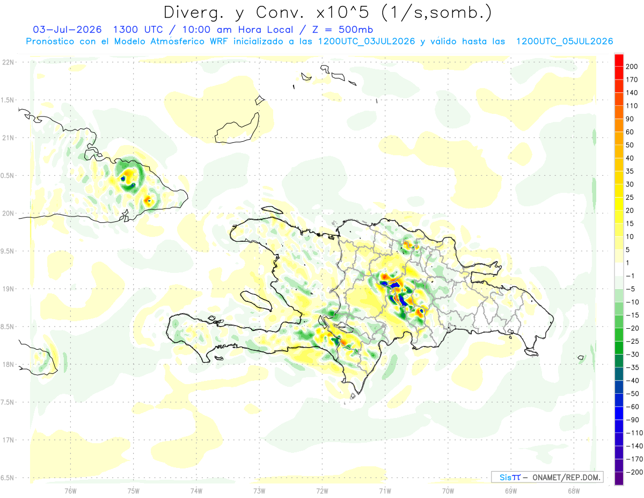Click the colorbar value -50

[x=632, y=393]
